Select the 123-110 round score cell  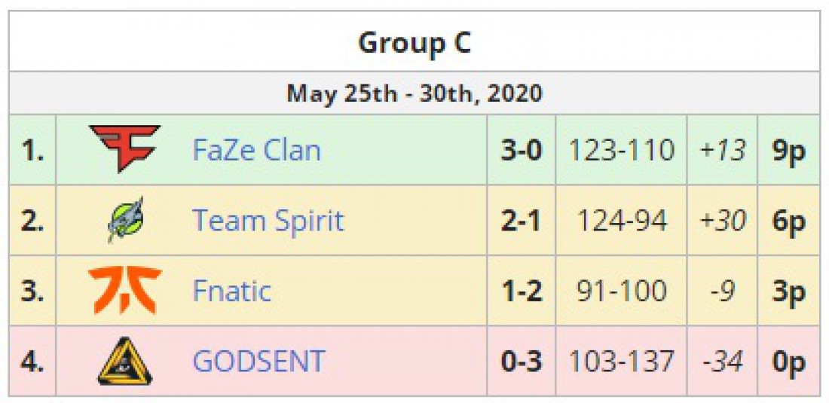point(621,150)
